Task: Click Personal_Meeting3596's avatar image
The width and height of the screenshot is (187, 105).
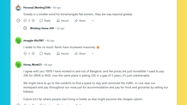Action: click(x=18, y=7)
